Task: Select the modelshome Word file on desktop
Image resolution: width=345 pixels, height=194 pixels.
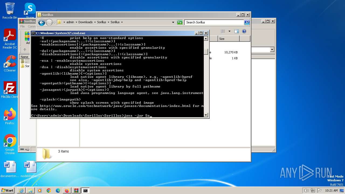Action: tap(30, 169)
